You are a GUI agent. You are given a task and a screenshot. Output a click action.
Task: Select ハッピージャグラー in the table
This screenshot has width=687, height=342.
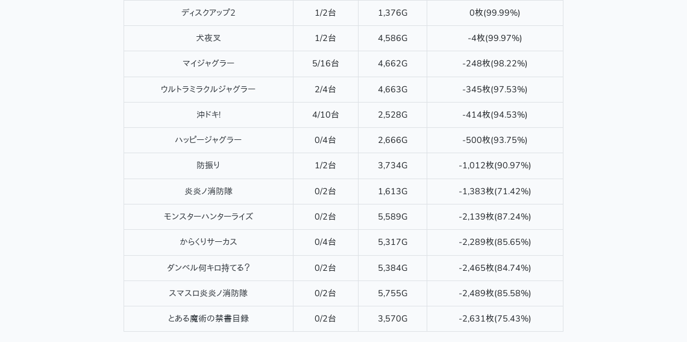point(208,140)
